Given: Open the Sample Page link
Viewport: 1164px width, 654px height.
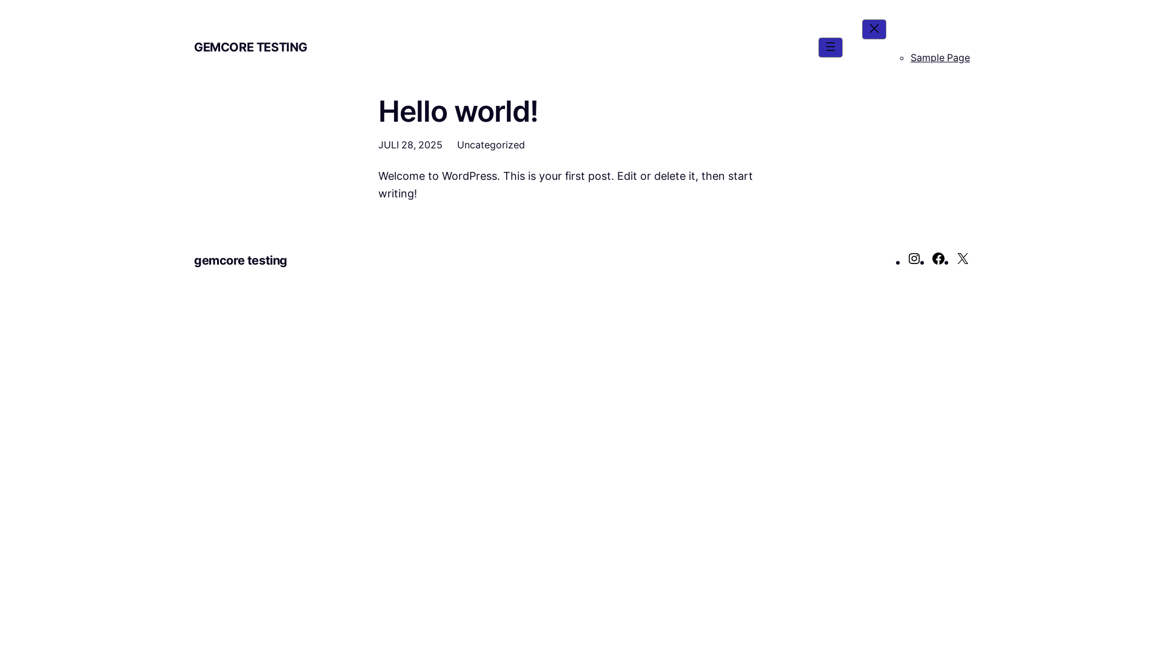Looking at the screenshot, I should (x=940, y=58).
